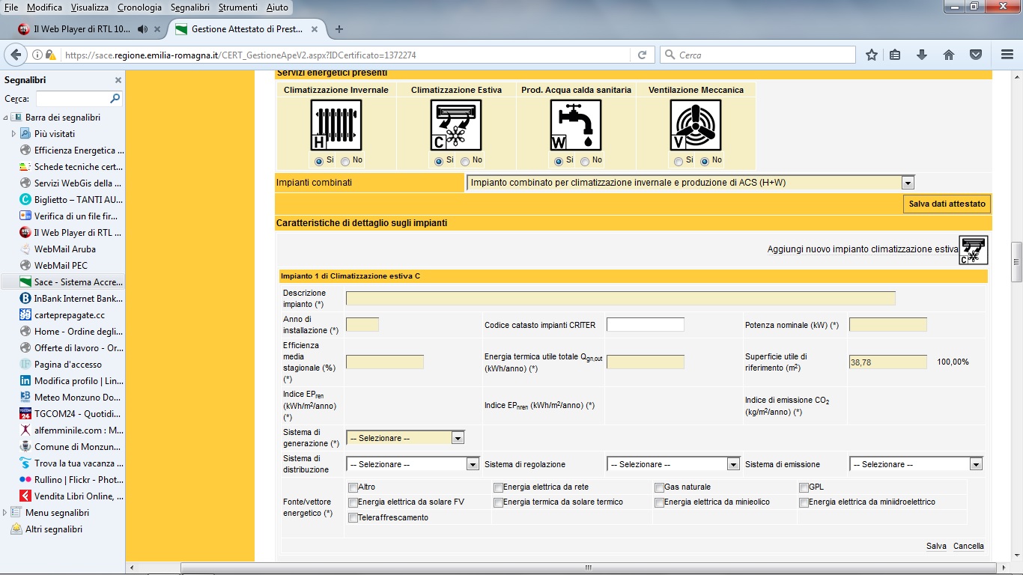1023x575 pixels.
Task: Click the acqua calda sanitaria faucet icon
Action: 575,125
